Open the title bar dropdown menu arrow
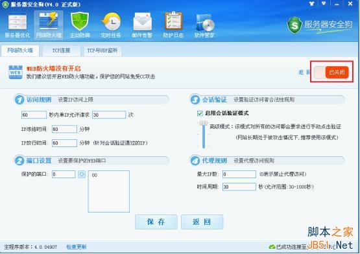Viewport: 360px width, 254px height. 324,3
